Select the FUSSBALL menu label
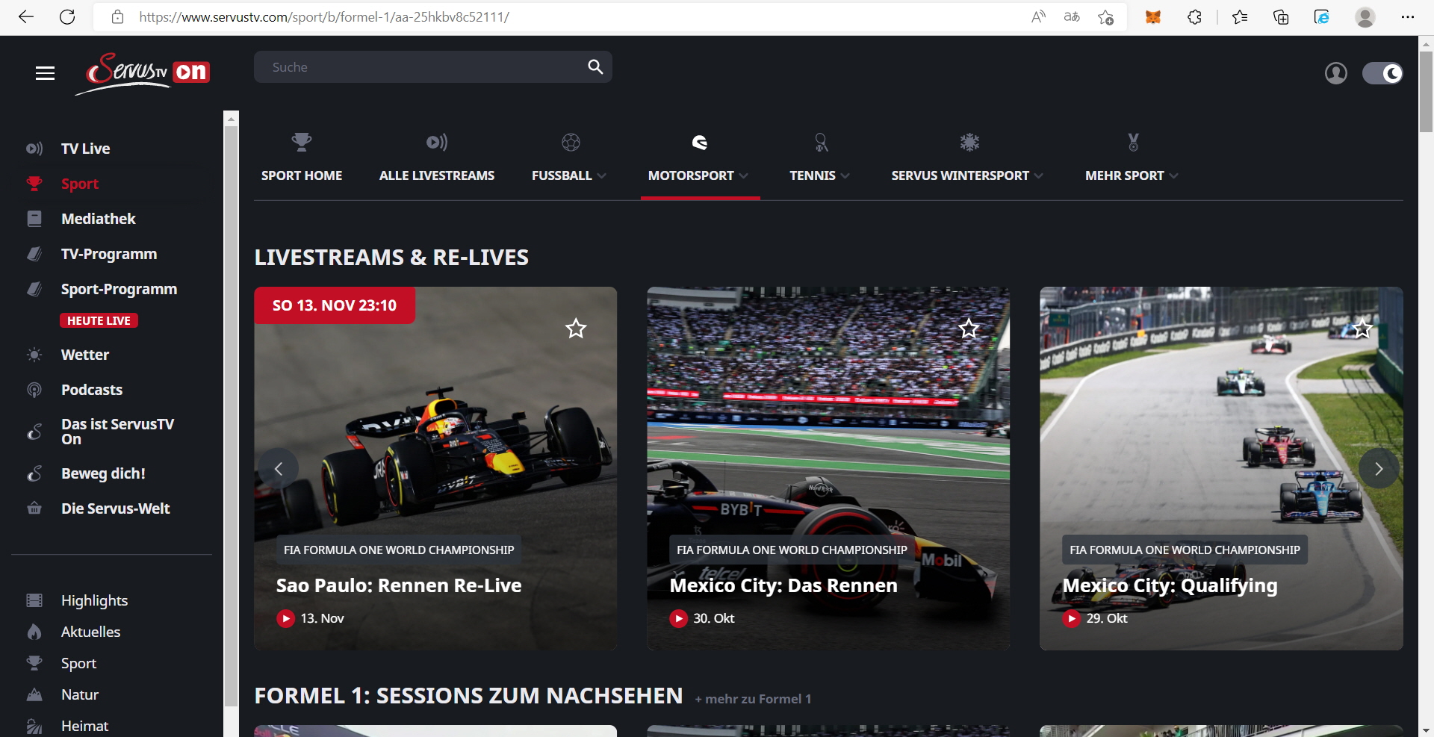Screen dimensions: 1434x737 562,175
